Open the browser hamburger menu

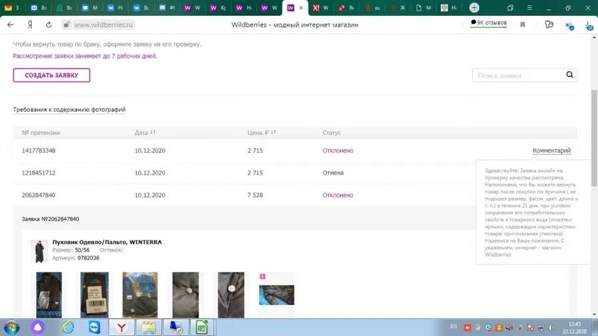click(x=530, y=8)
